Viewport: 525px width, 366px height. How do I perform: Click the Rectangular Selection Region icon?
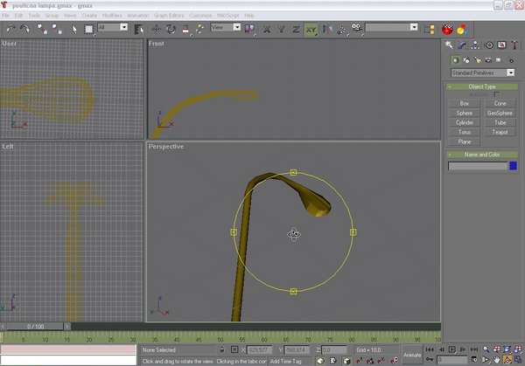pos(88,29)
